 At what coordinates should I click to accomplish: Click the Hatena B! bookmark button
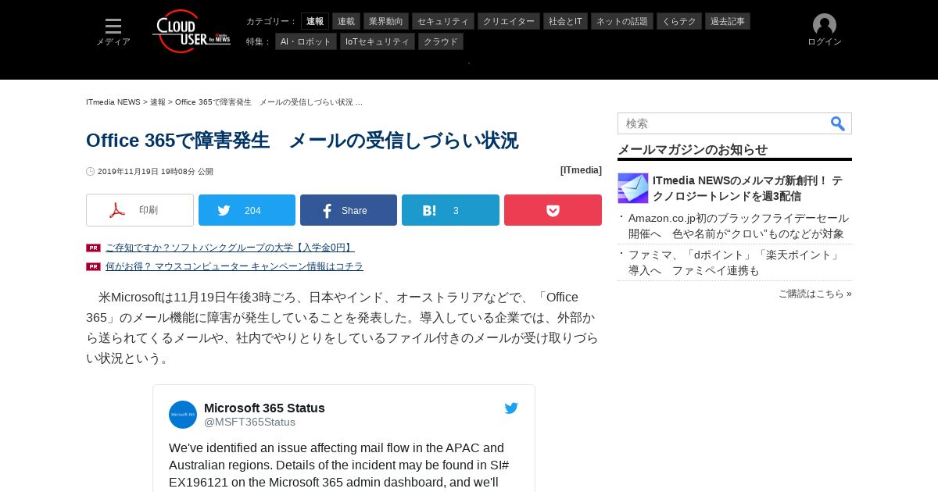[x=450, y=210]
